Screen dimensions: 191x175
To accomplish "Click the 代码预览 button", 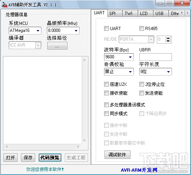I will (x=50, y=158).
